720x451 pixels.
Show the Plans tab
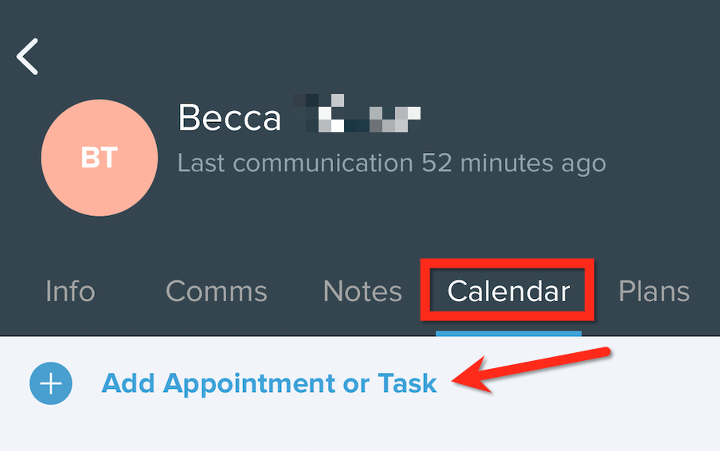point(654,291)
